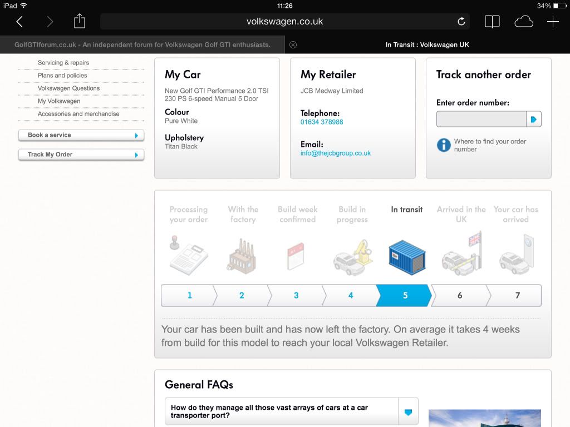Screen dimensions: 570x427
Task: Click the Track another order heading
Action: 484,75
